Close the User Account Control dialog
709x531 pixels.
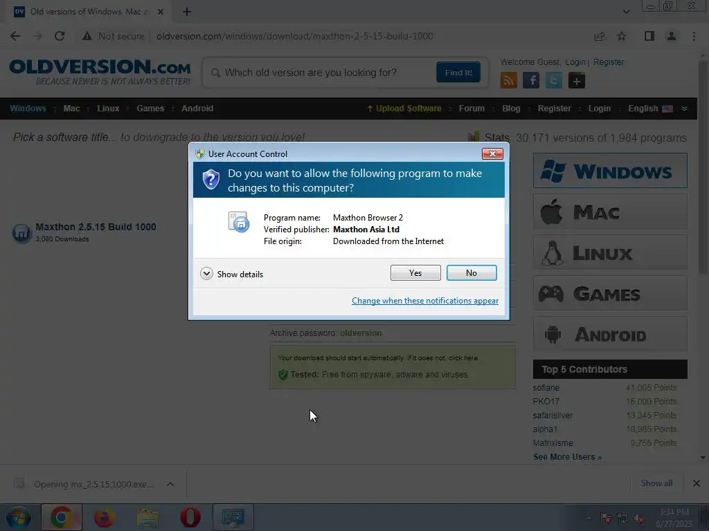point(492,154)
